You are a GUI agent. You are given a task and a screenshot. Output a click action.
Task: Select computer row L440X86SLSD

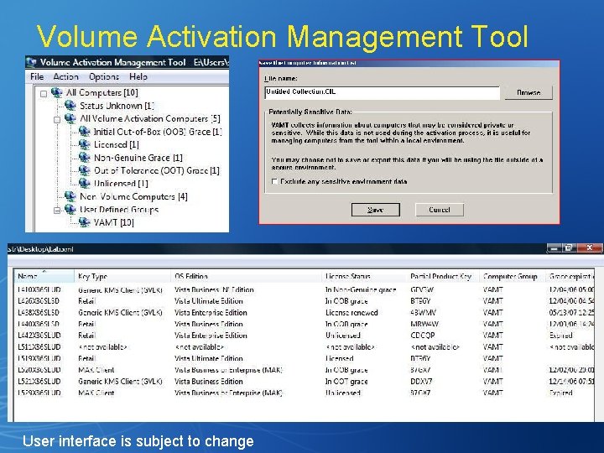pyautogui.click(x=305, y=324)
